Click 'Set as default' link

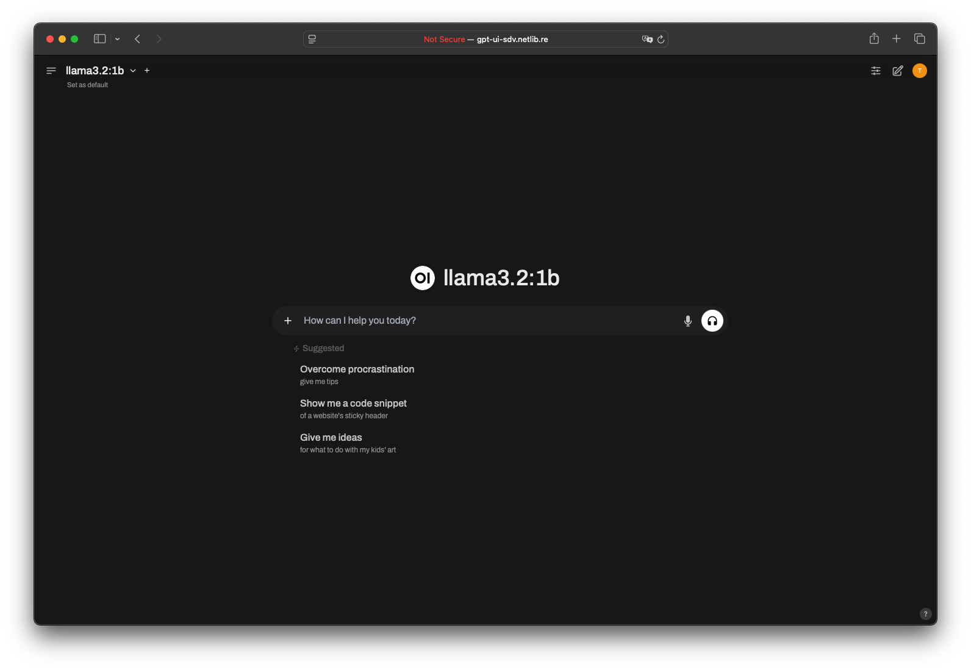point(87,85)
